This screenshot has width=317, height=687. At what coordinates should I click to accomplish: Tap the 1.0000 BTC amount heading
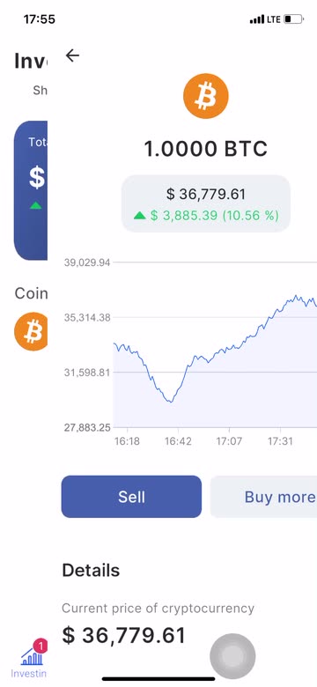[206, 149]
